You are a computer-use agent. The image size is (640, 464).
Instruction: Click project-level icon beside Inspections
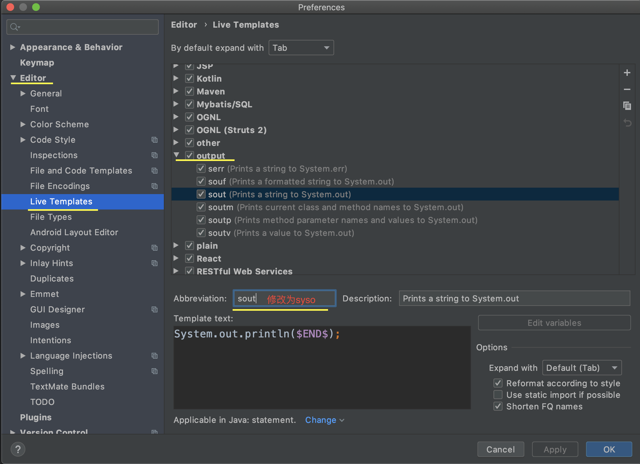tap(155, 155)
